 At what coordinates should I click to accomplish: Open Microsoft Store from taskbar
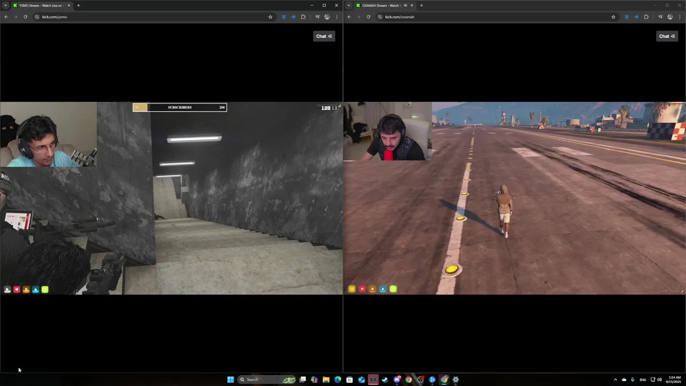tap(349, 380)
